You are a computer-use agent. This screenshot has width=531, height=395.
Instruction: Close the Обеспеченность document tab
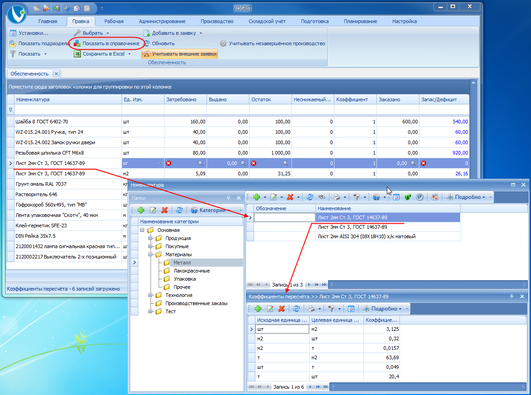[x=56, y=74]
